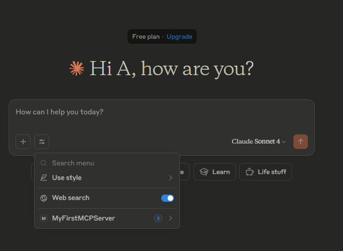Open the search and tools sliders button

tap(41, 142)
